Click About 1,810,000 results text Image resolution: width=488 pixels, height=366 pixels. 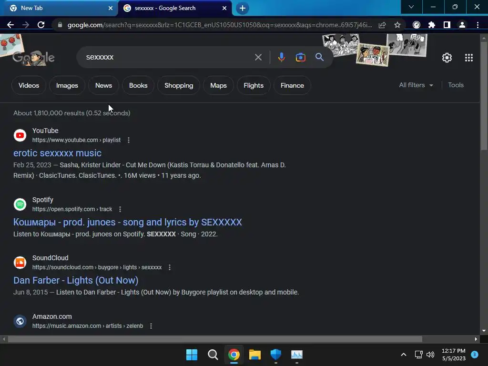coord(71,113)
